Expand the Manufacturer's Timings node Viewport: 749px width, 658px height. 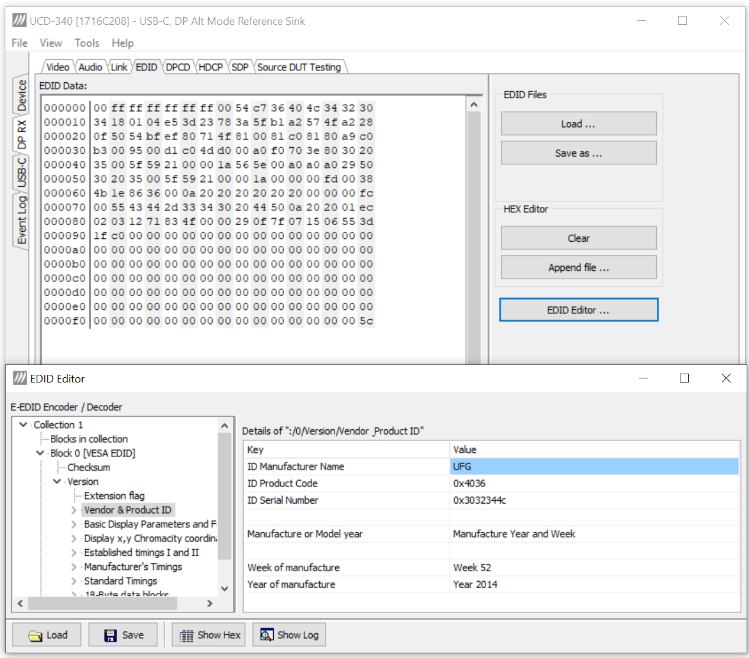74,566
